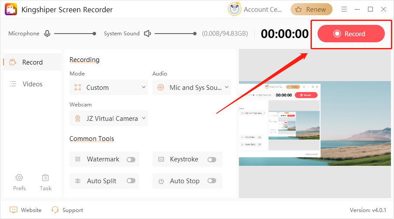The height and width of the screenshot is (219, 394).
Task: Click the 00:00:00 timer display
Action: [284, 34]
